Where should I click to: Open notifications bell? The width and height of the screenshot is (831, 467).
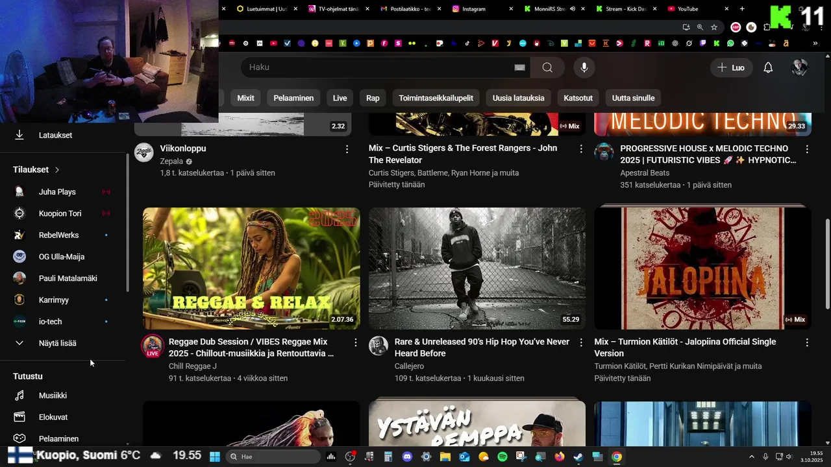click(x=768, y=67)
